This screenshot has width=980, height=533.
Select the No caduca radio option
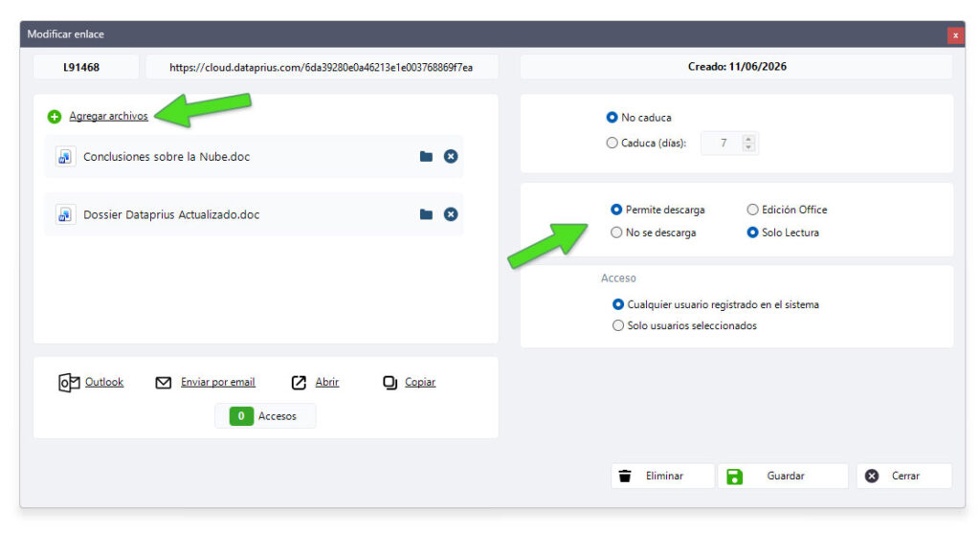pos(612,118)
